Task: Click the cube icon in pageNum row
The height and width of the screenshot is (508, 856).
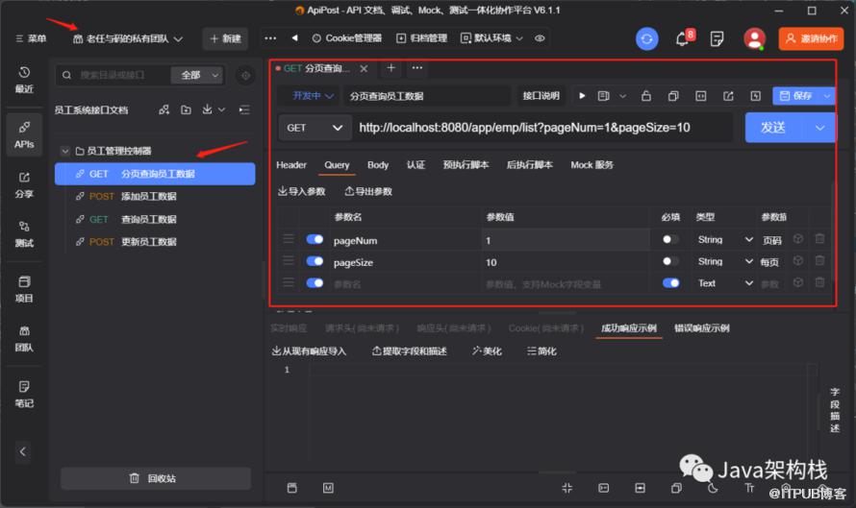Action: (x=798, y=239)
